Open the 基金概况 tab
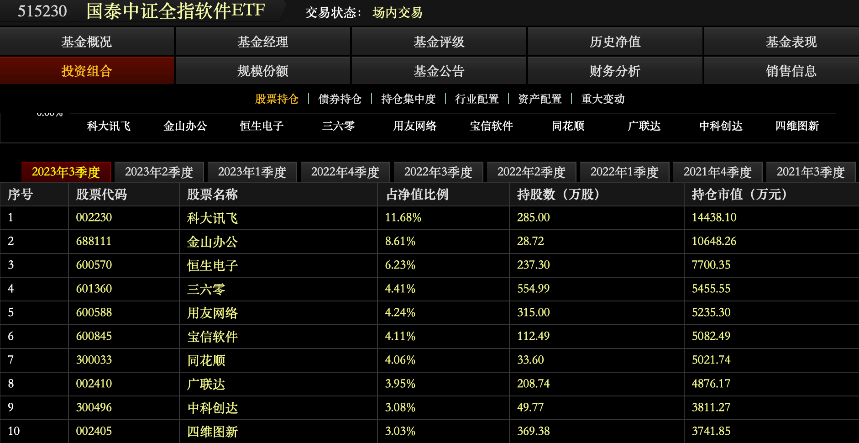Screen dimensions: 859x443 [x=87, y=42]
